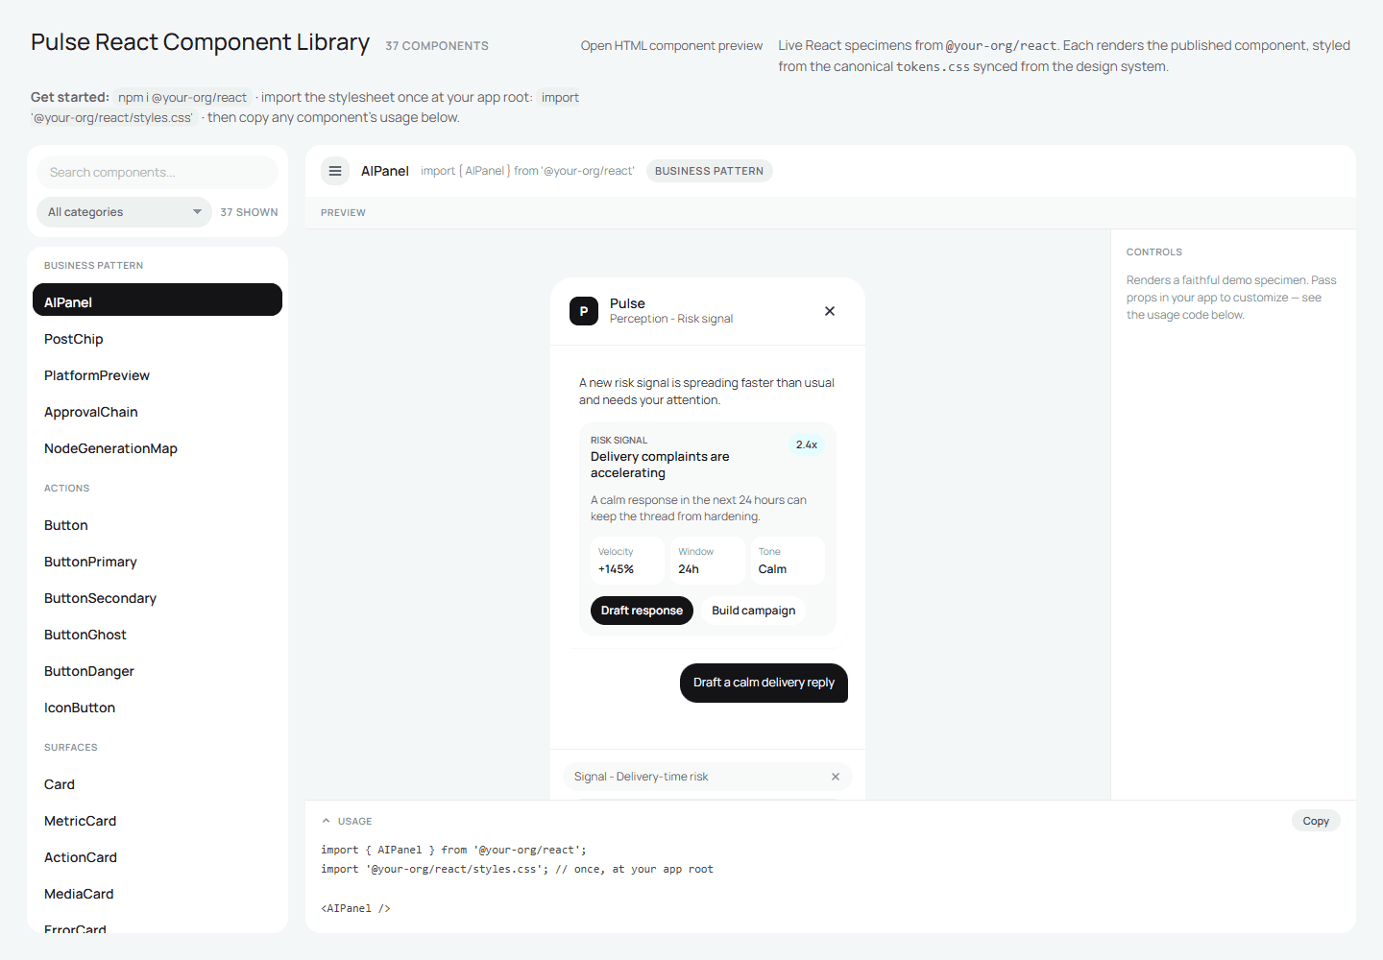
Task: Select the Button component
Action: tap(158, 525)
